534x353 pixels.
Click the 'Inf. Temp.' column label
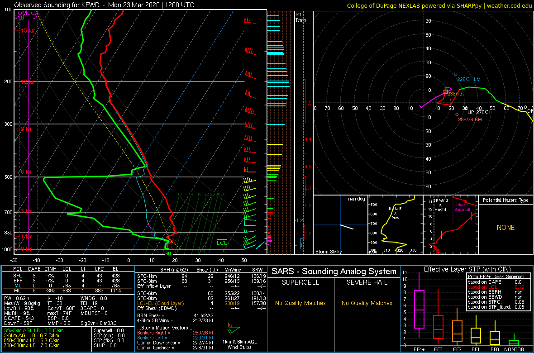pos(301,17)
